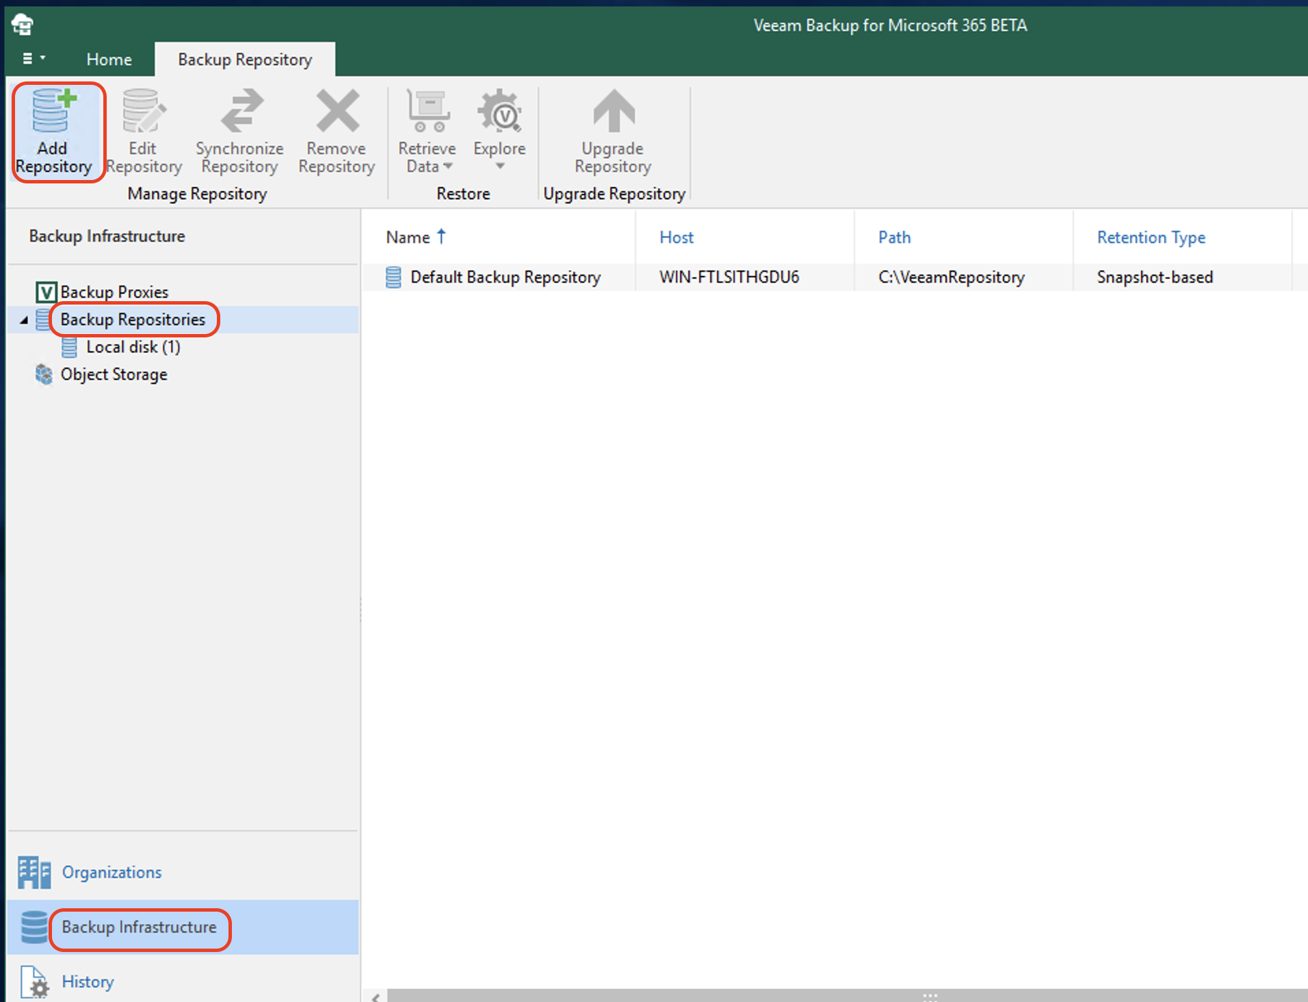The image size is (1308, 1002).
Task: Click the Retrieve Data cart icon
Action: (x=428, y=110)
